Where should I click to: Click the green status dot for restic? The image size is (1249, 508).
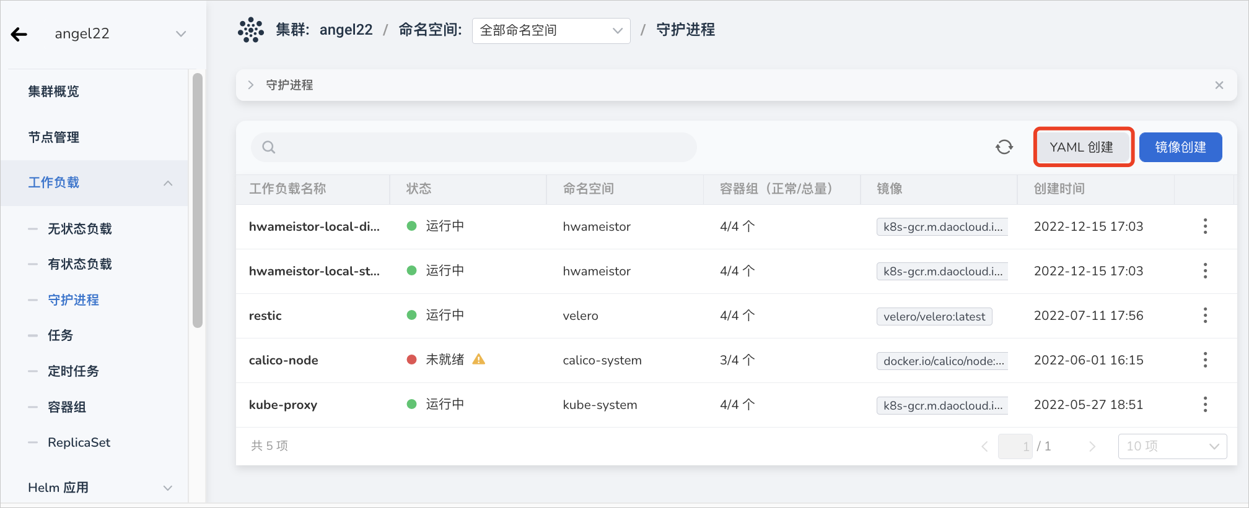tap(411, 315)
